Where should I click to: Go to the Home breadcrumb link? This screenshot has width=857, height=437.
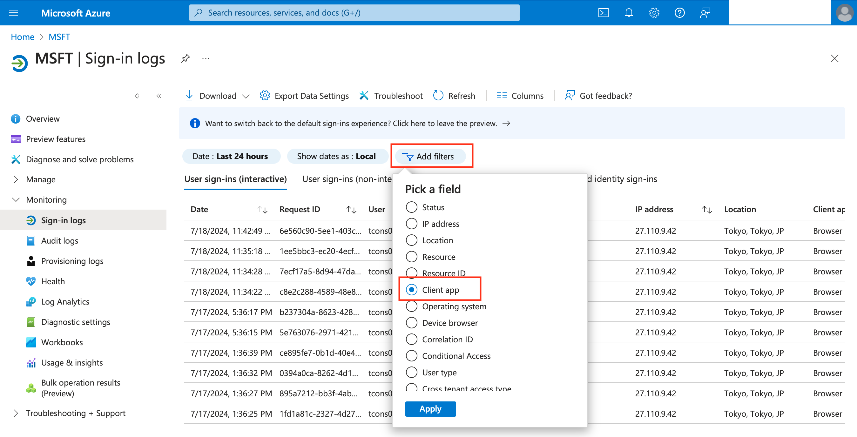coord(22,37)
